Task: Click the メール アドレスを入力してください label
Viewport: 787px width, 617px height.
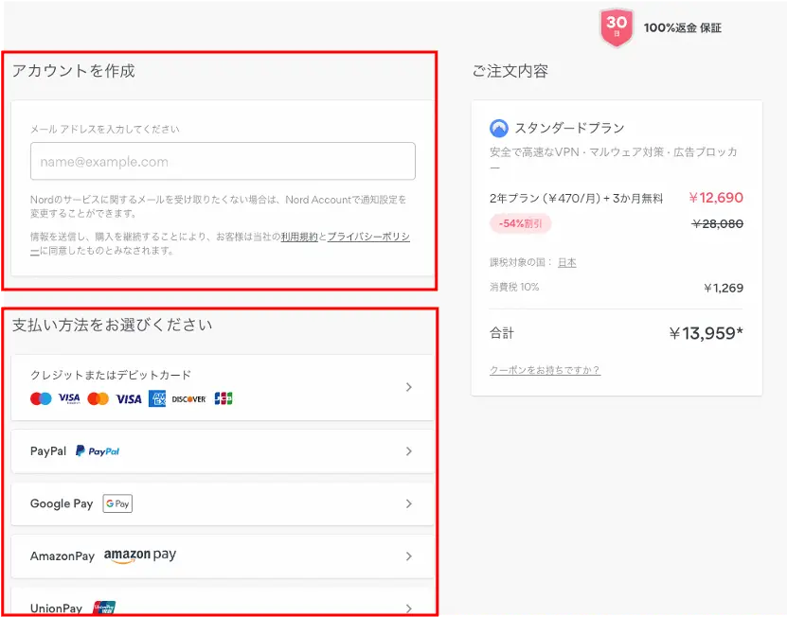Action: (105, 129)
